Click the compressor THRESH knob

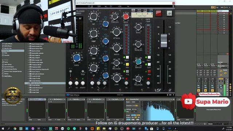pos(115,17)
